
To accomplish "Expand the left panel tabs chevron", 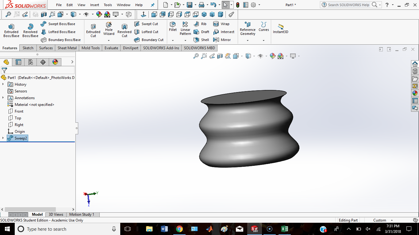I will coord(72,62).
